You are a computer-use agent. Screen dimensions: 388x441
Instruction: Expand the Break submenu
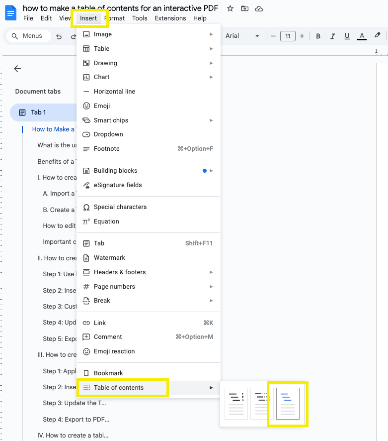[149, 301]
